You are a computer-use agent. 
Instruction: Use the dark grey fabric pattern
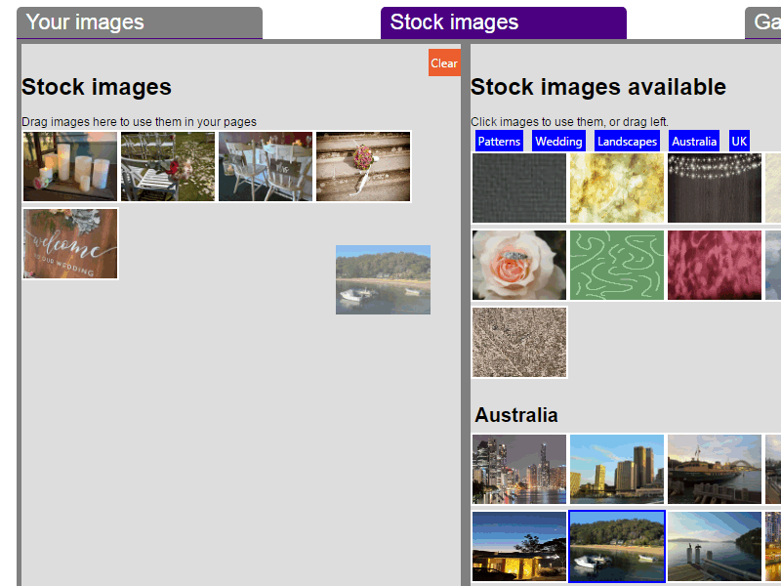(519, 188)
